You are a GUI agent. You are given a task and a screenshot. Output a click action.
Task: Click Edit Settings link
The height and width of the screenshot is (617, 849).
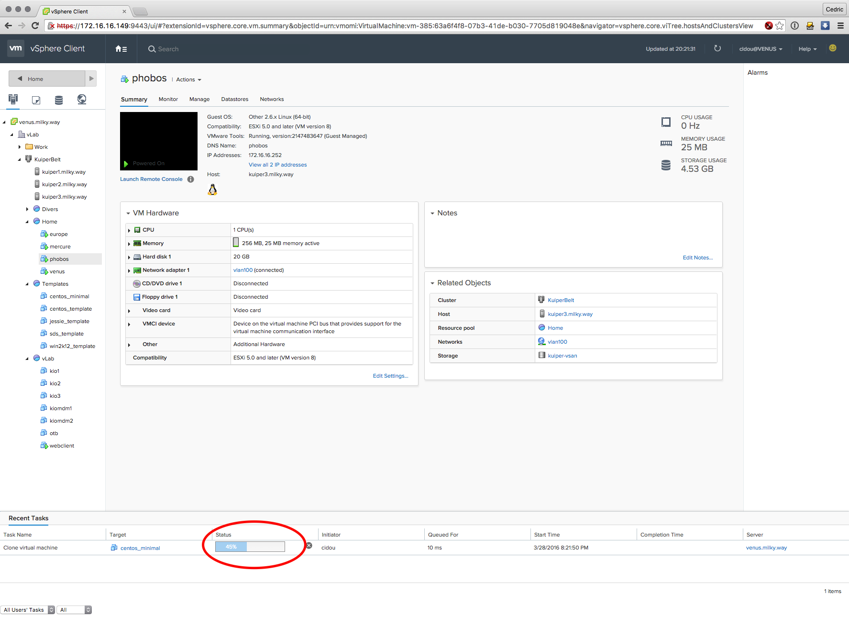tap(390, 376)
